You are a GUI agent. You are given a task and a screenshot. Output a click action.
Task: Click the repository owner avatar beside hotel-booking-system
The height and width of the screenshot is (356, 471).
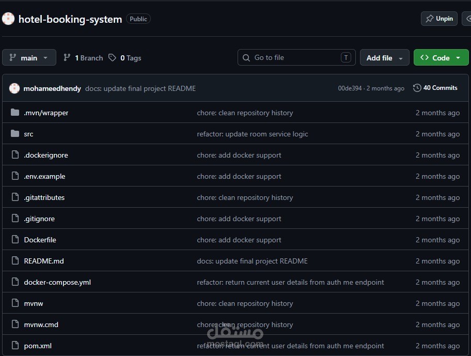click(x=8, y=19)
